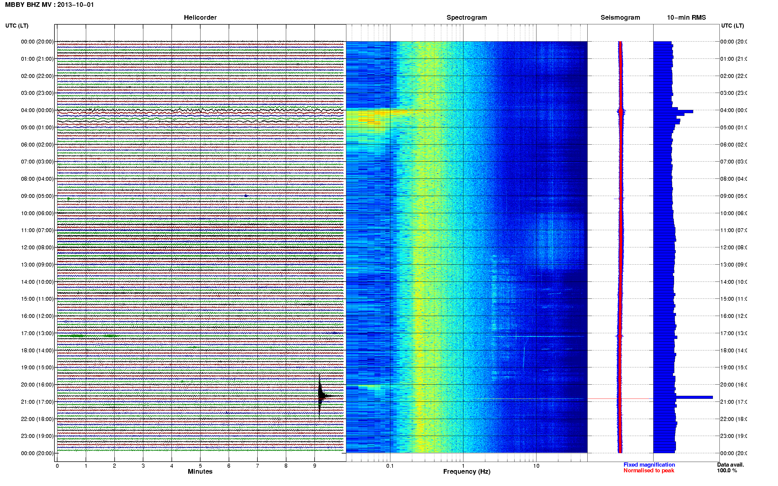
Task: Click left time label '21:00 (17:00)'
Action: pyautogui.click(x=37, y=402)
